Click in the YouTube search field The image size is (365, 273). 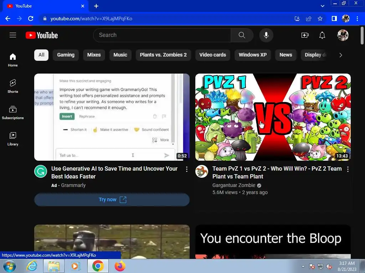(163, 35)
